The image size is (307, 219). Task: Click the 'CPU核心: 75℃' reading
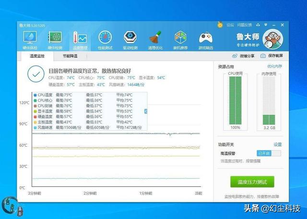pos(92,78)
